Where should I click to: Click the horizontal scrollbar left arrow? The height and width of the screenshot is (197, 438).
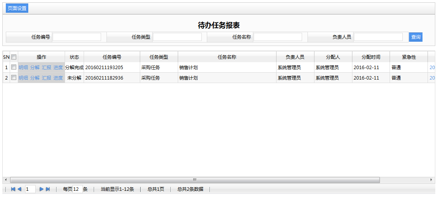[x=5, y=180]
